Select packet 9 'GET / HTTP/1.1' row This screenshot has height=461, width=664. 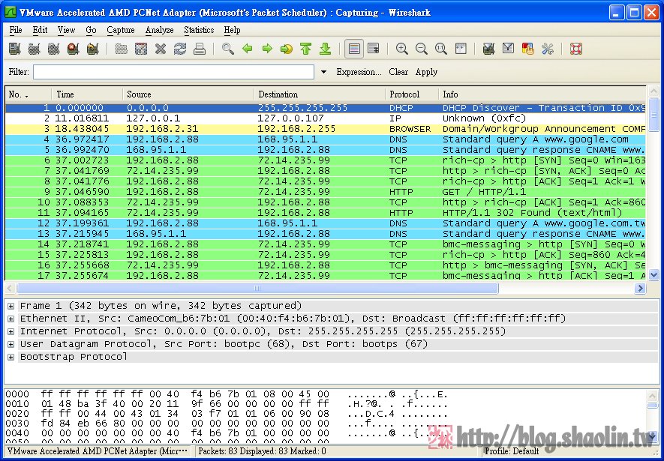pos(325,192)
